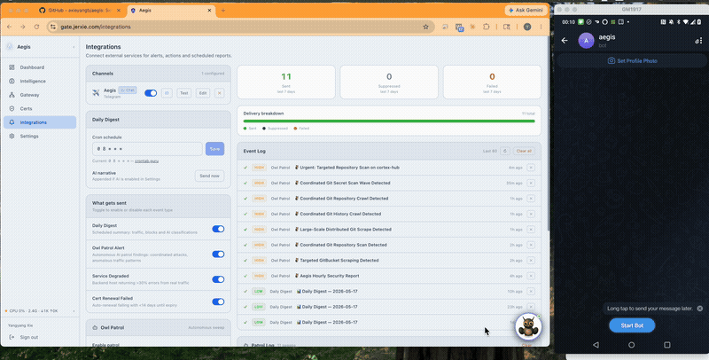
Task: Click the browser back arrow
Action: [x=10, y=27]
